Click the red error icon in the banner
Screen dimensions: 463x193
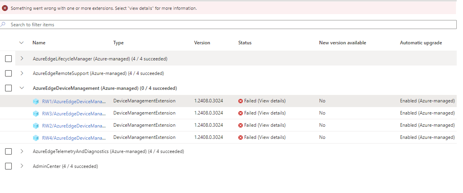click(x=5, y=8)
